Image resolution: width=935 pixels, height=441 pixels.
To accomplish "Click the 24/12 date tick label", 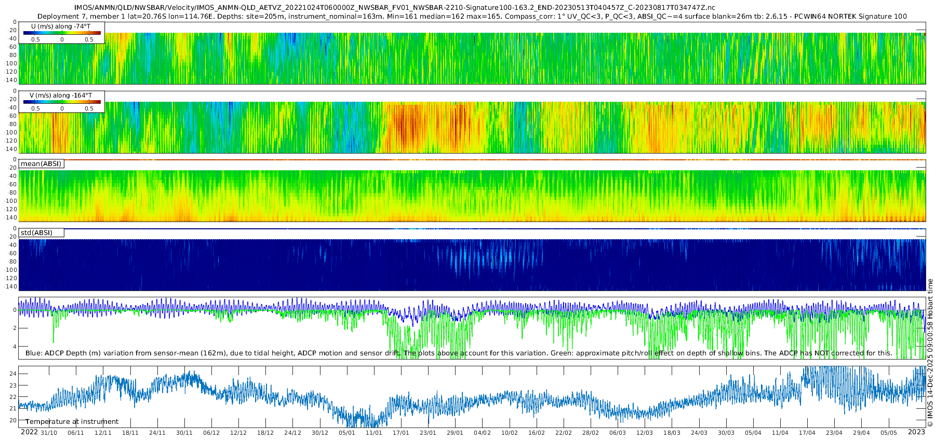I will (293, 433).
